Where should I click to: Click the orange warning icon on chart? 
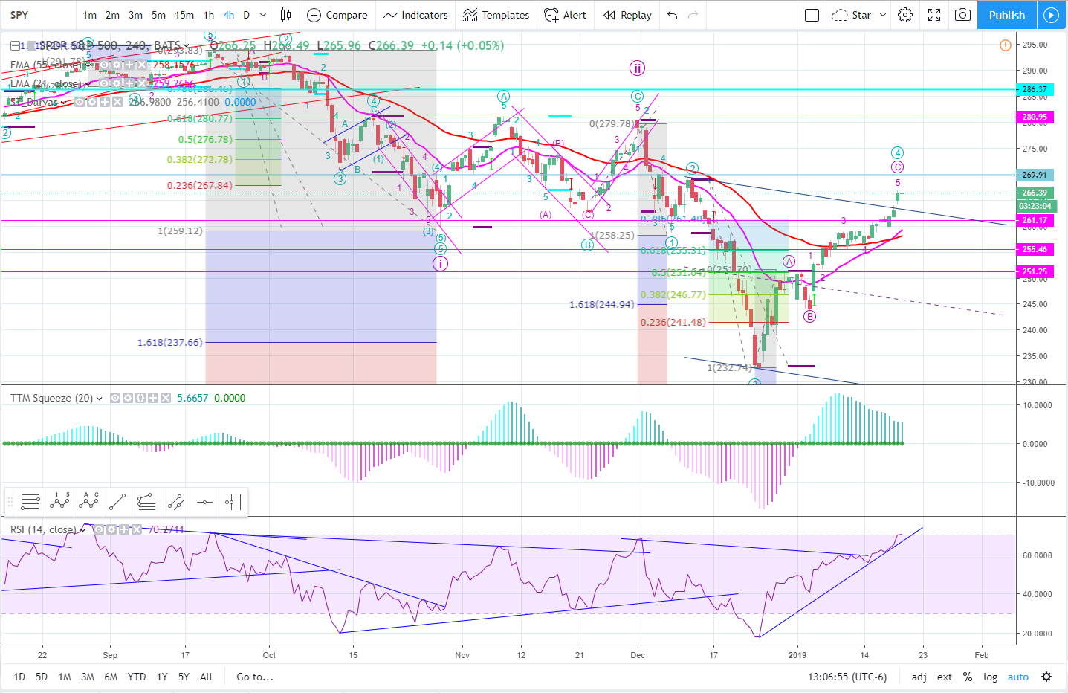1005,45
